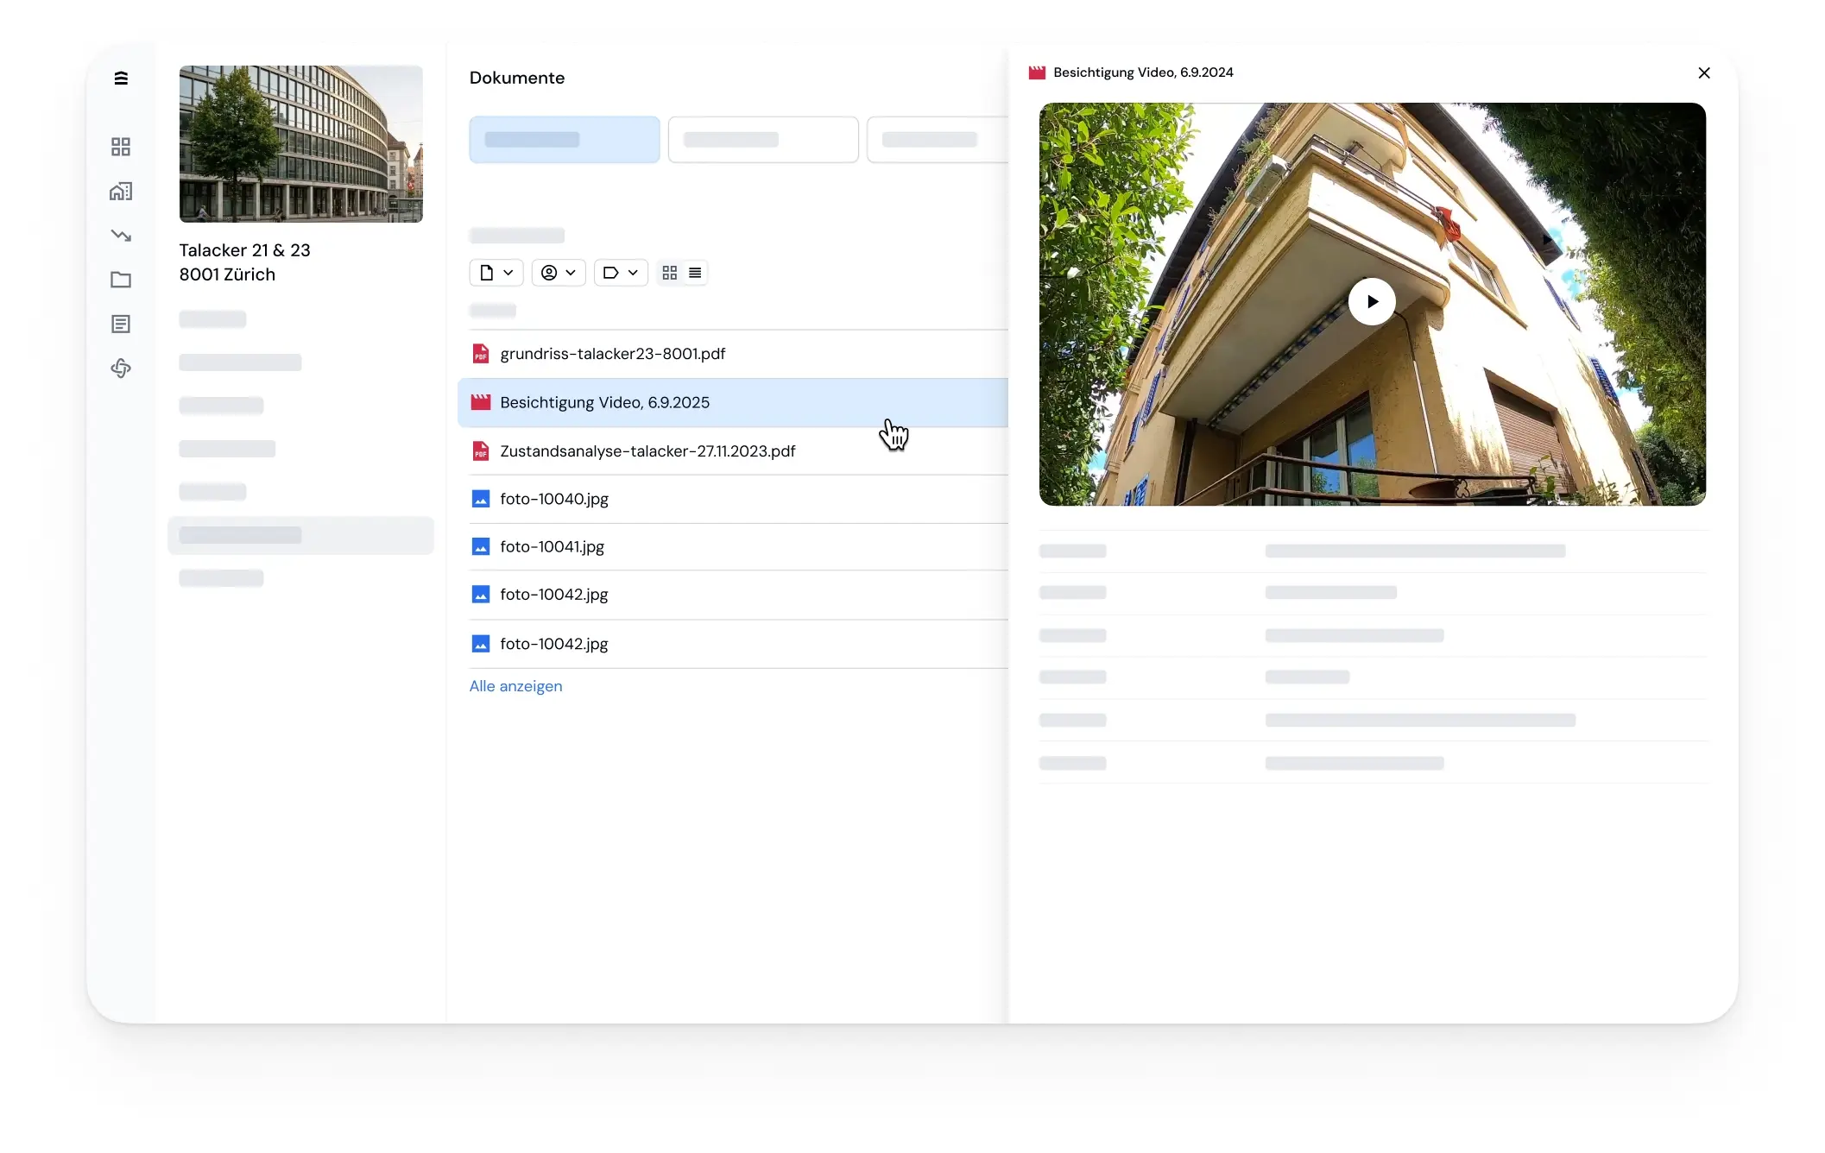Select the highlighted first Dokumente tab

click(565, 140)
